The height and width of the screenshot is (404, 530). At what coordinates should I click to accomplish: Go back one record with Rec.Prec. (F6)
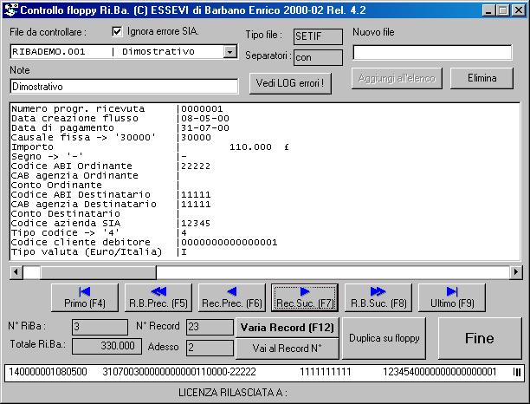pyautogui.click(x=231, y=297)
